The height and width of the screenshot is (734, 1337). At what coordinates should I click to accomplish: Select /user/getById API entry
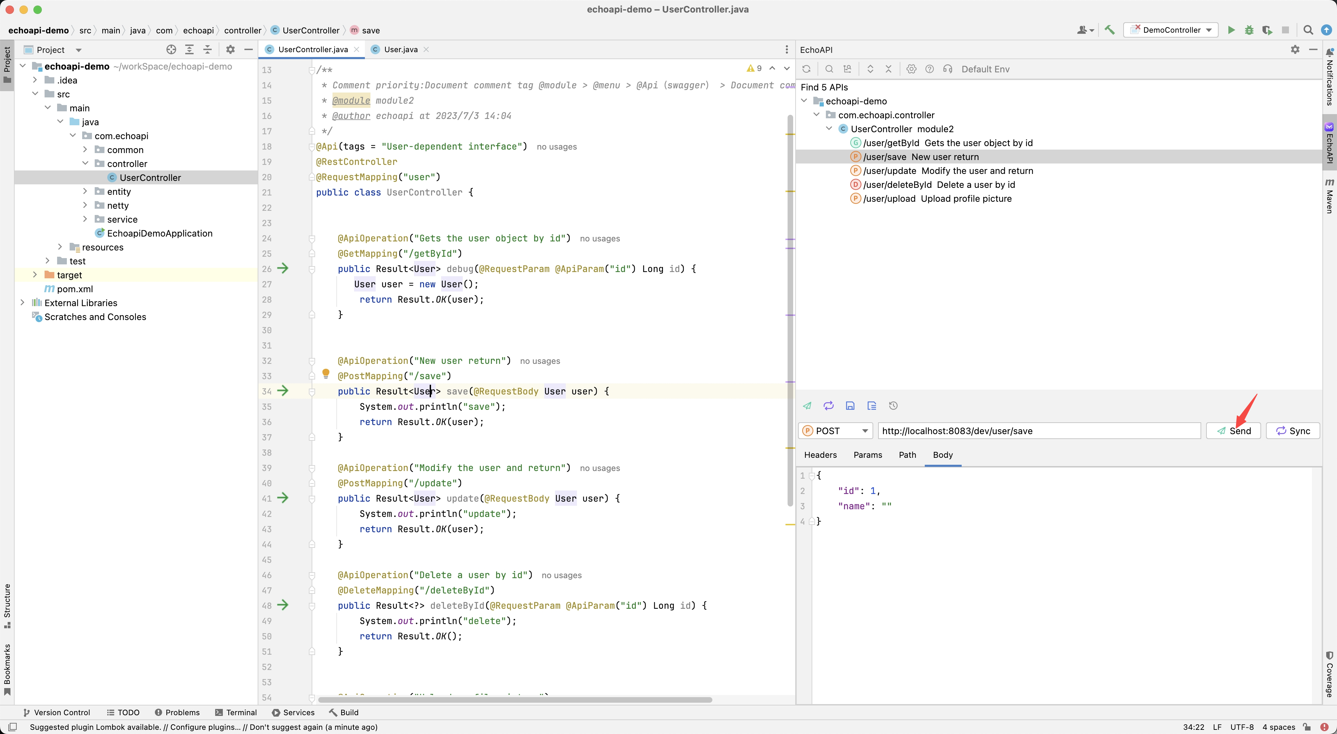(x=941, y=143)
